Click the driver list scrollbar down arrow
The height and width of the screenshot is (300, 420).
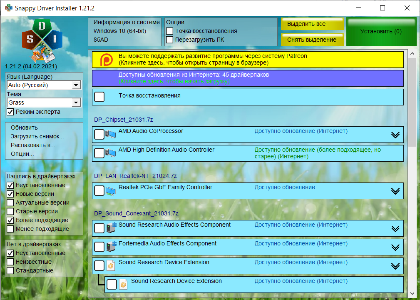(x=413, y=294)
